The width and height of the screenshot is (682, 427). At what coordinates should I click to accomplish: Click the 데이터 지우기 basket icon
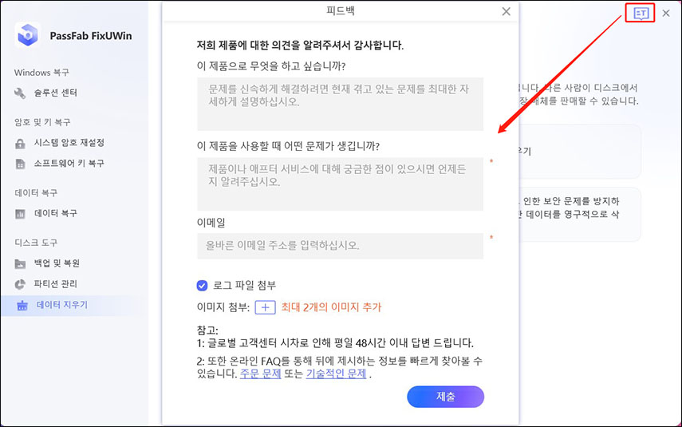(22, 306)
